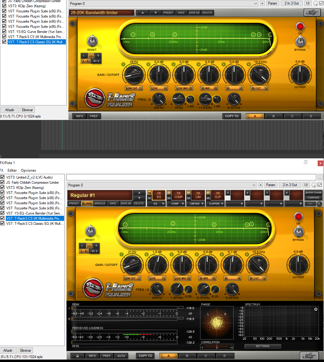Select L/R mode in upper EQ window
Image resolution: width=324 pixels, height=362 pixels.
coord(86,61)
